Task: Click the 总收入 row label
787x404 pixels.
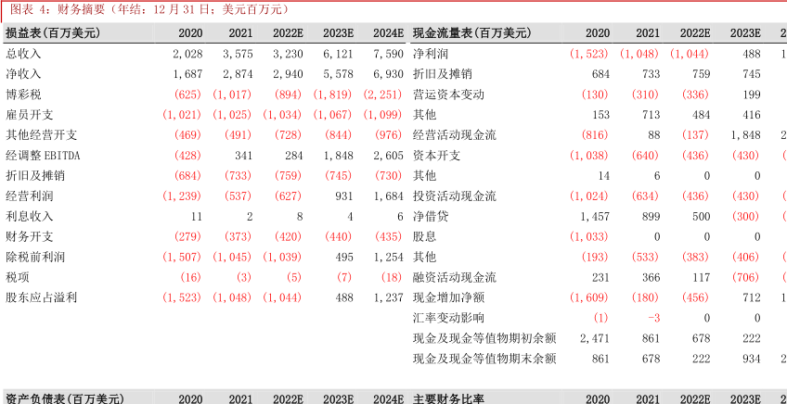Action: coord(23,54)
